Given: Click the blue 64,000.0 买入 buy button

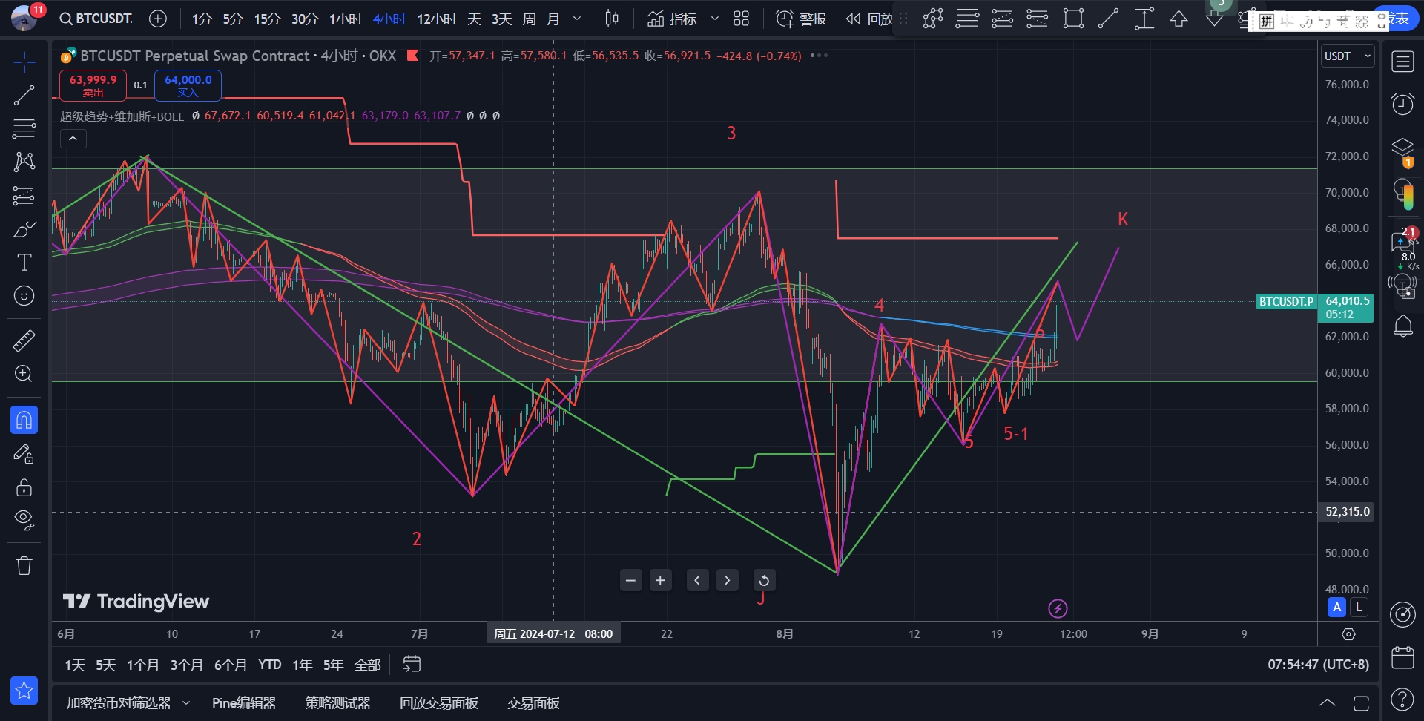Looking at the screenshot, I should click(x=188, y=85).
